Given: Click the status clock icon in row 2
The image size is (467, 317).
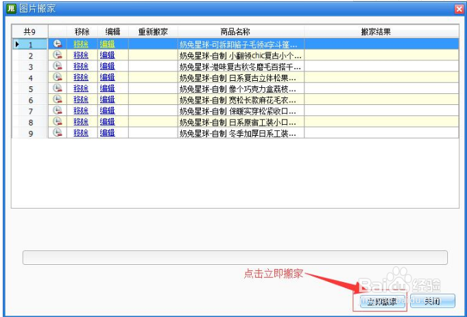Looking at the screenshot, I should tap(58, 55).
